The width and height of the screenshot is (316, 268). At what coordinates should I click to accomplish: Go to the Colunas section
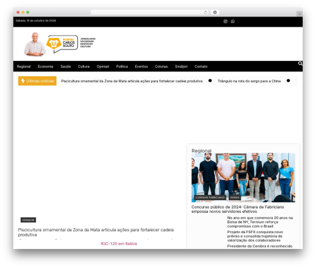(161, 67)
